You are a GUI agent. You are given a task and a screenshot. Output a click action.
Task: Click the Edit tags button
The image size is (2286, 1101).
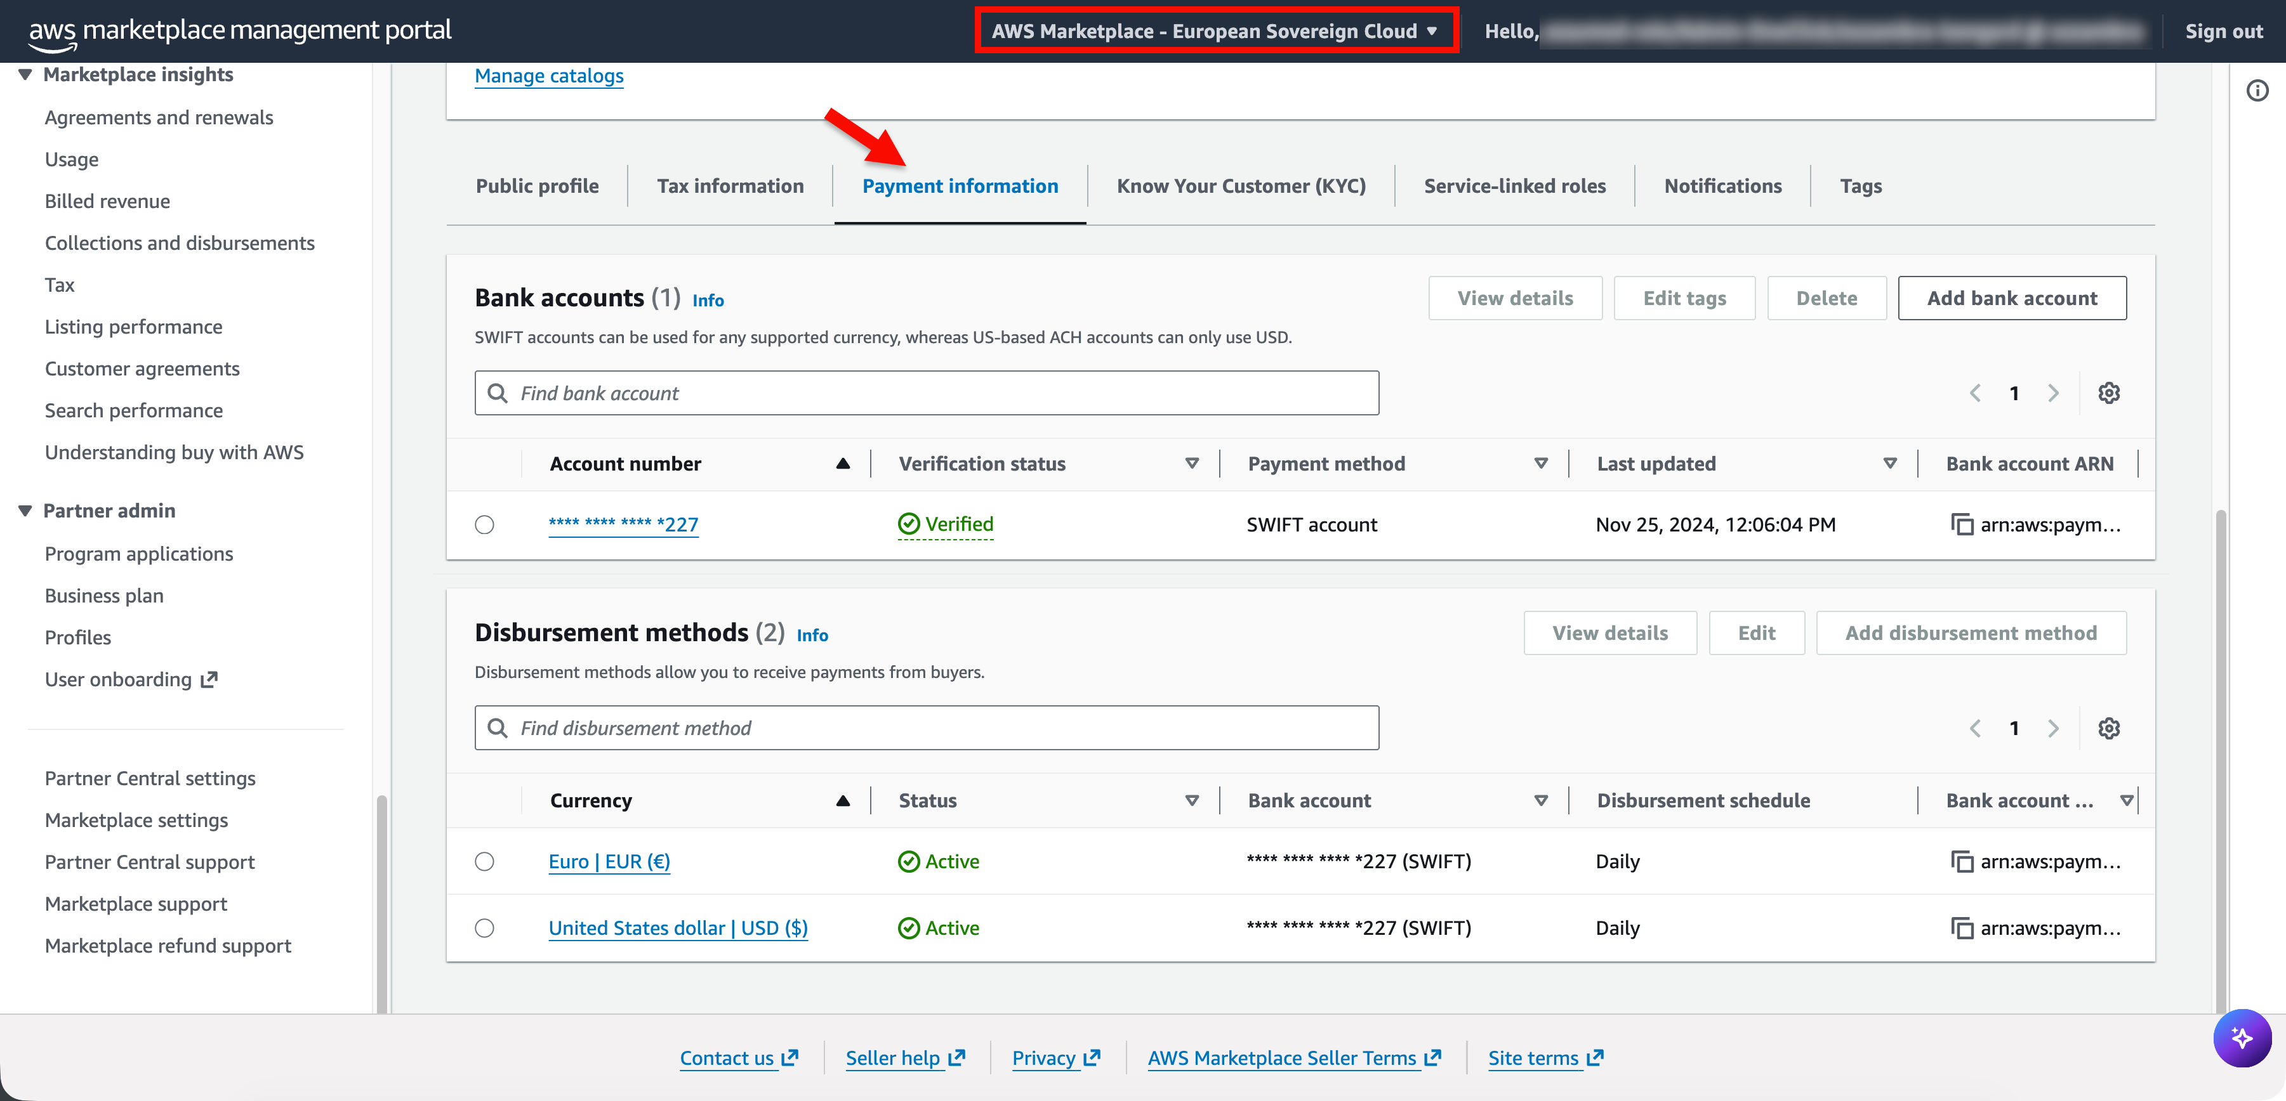click(x=1684, y=298)
